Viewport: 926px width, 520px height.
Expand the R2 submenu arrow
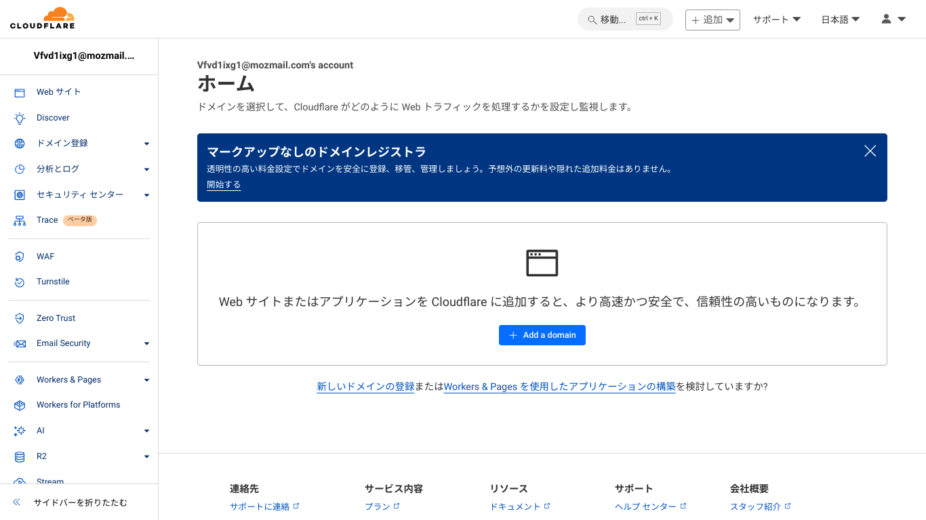tap(146, 456)
